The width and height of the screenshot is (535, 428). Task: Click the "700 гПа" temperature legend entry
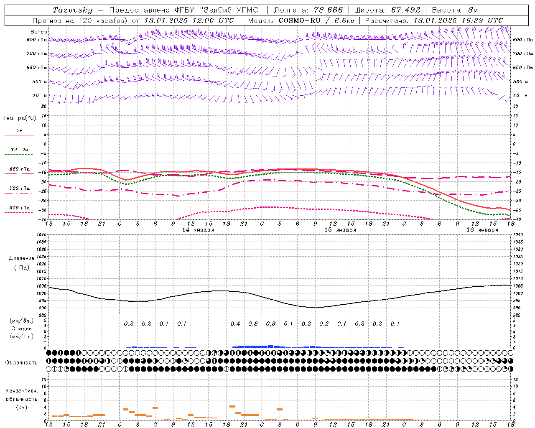[x=20, y=189]
